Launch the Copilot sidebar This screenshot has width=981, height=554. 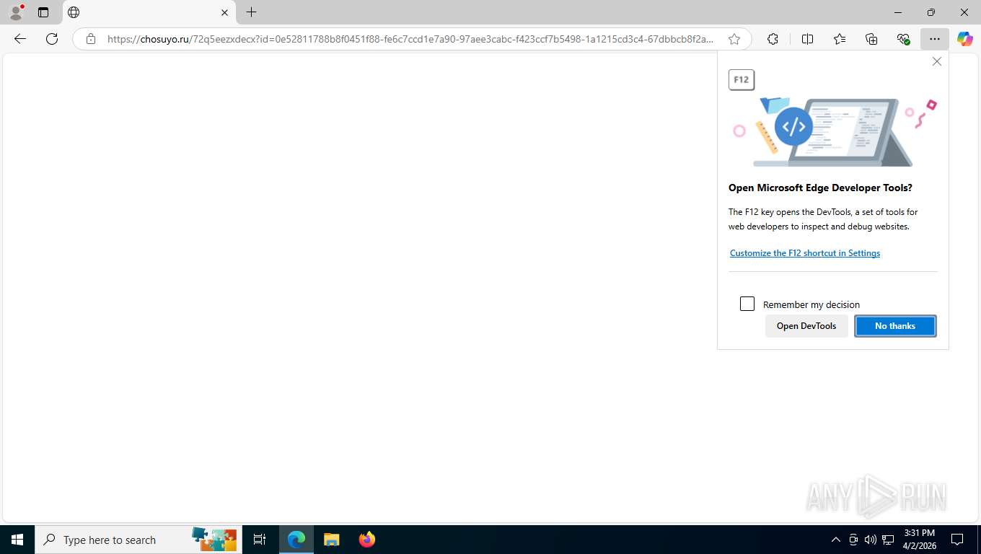click(x=965, y=39)
